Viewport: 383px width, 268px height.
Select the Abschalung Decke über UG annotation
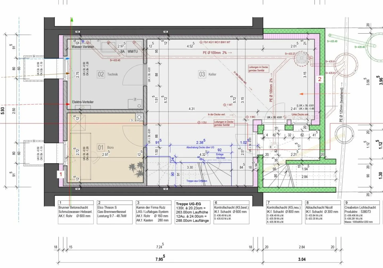[x=200, y=147]
